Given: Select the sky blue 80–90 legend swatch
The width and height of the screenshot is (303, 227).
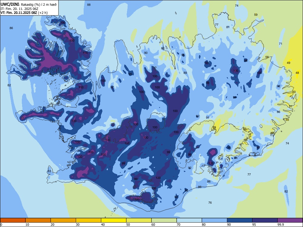Looking at the screenshot, I should (x=215, y=220).
